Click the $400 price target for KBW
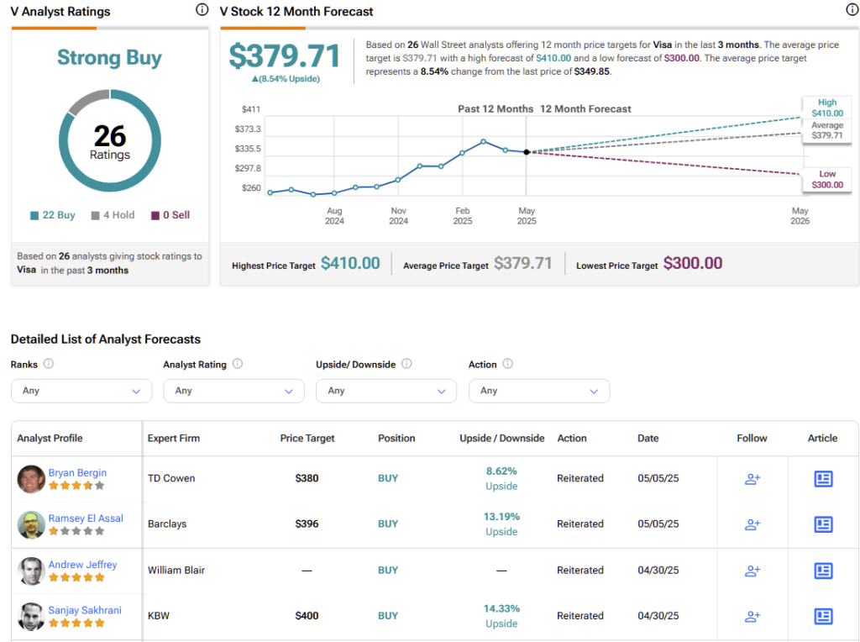This screenshot has width=860, height=642. point(307,616)
